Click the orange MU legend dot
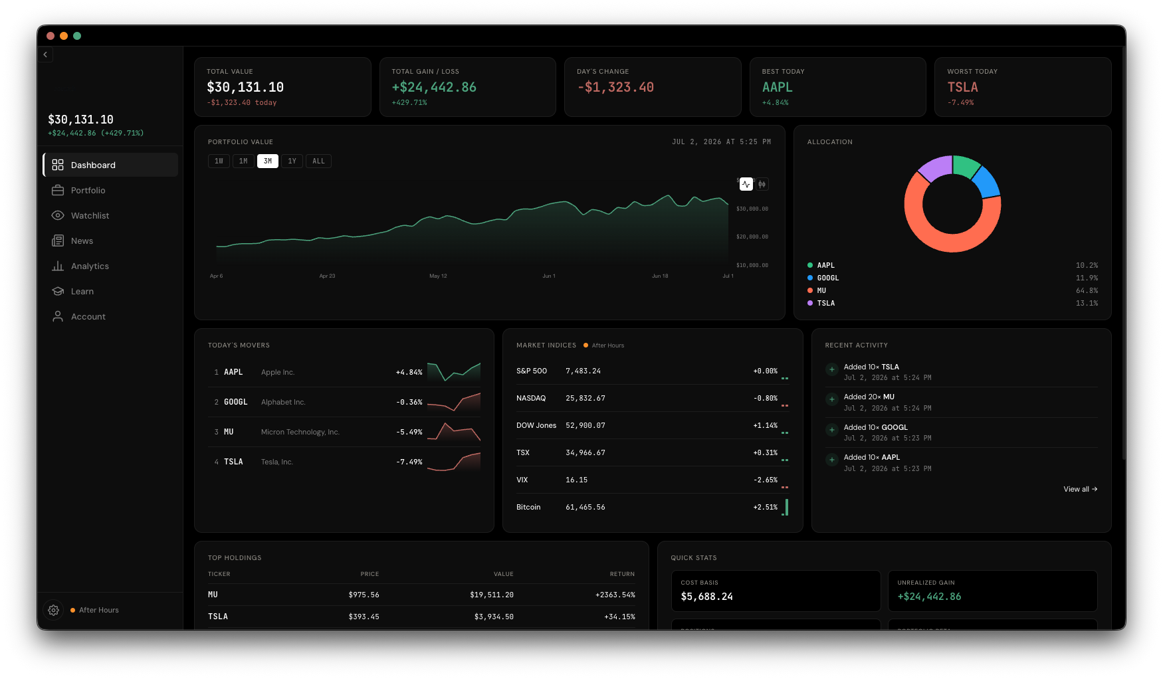 point(810,290)
